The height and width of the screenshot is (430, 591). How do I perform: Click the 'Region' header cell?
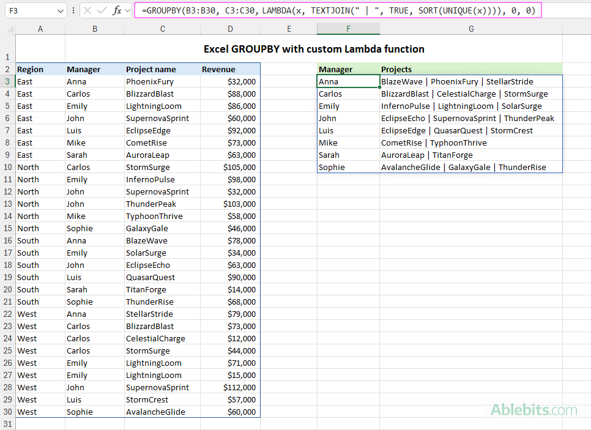click(x=40, y=69)
